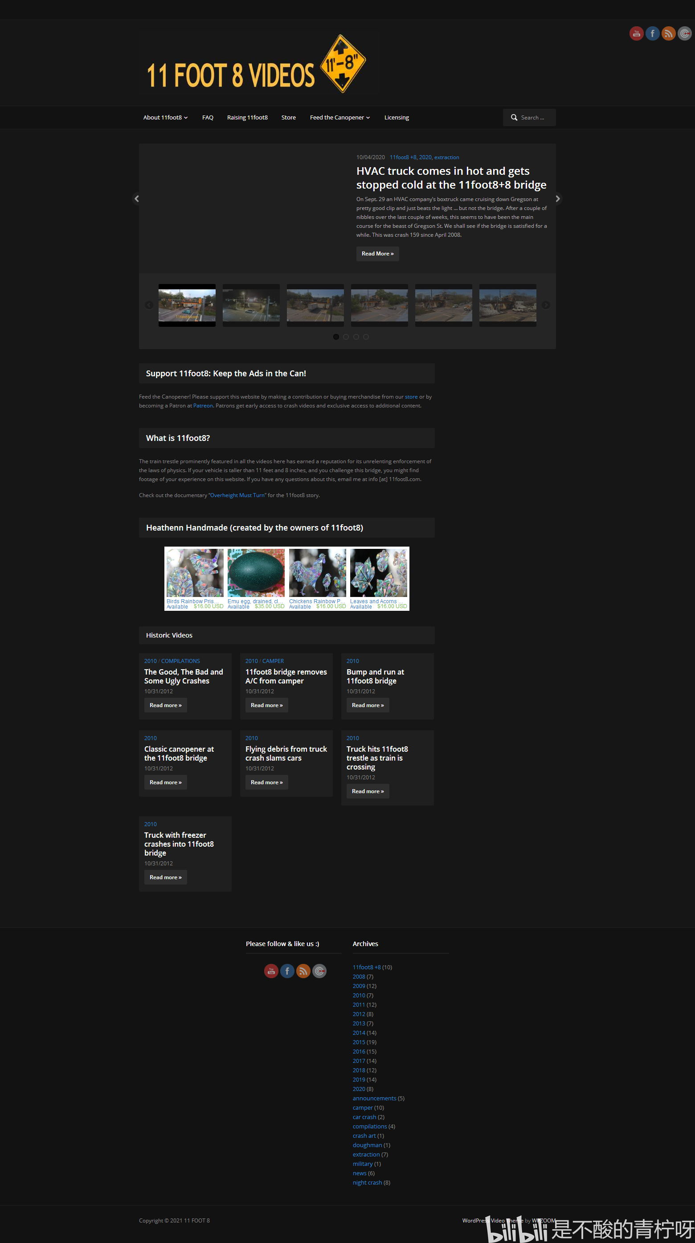
Task: Open the YouTube icon in the top header
Action: click(636, 33)
